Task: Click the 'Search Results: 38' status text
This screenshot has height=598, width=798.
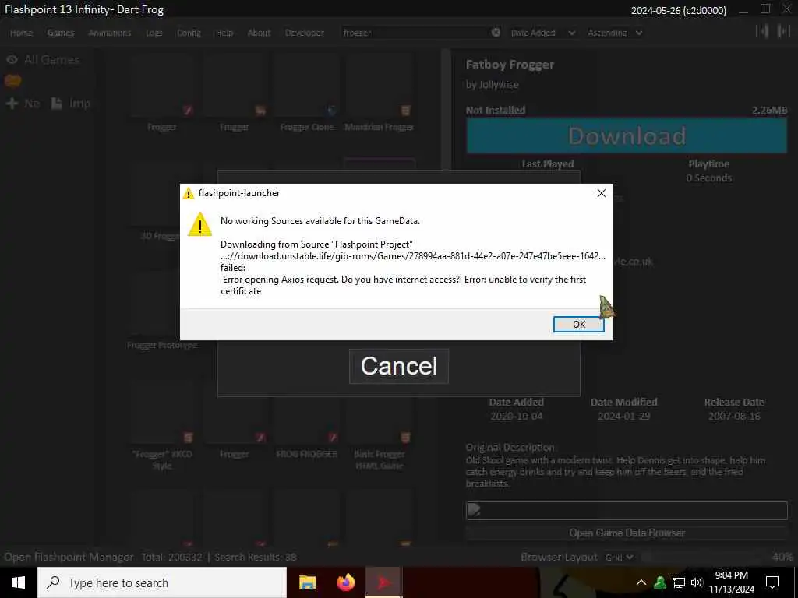Action: [256, 558]
